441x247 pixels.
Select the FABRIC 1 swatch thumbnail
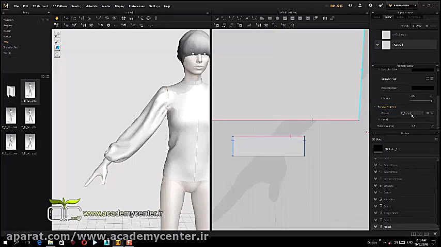pos(386,45)
